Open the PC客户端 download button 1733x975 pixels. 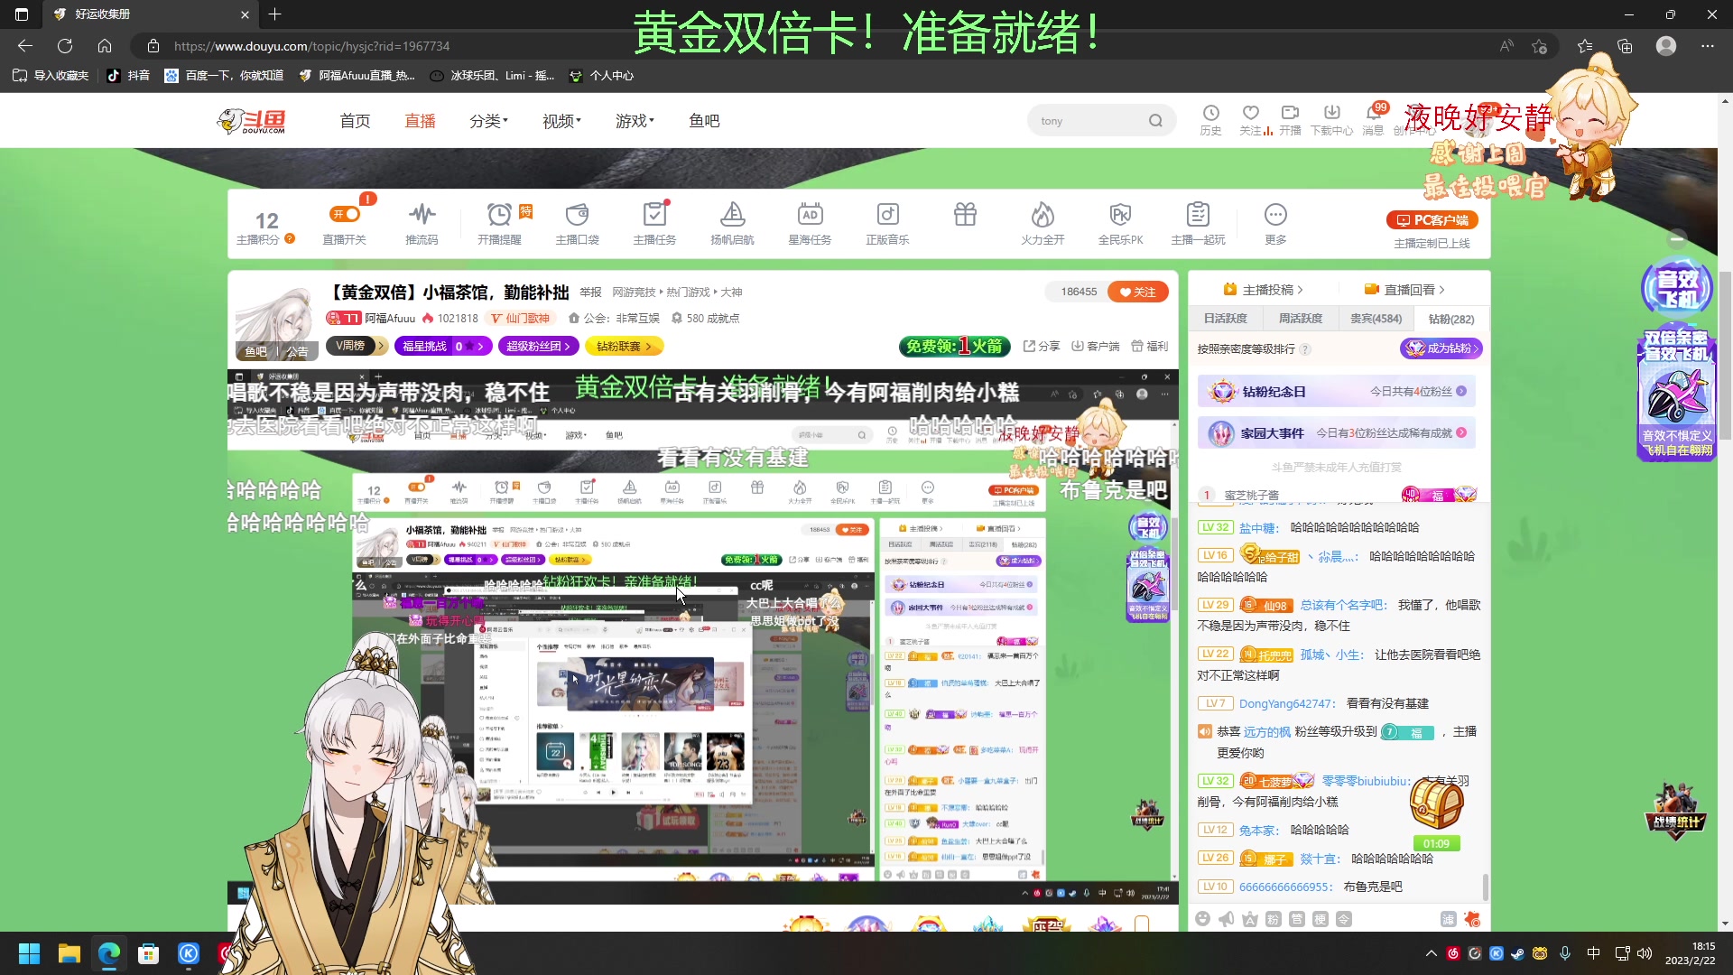click(x=1432, y=220)
